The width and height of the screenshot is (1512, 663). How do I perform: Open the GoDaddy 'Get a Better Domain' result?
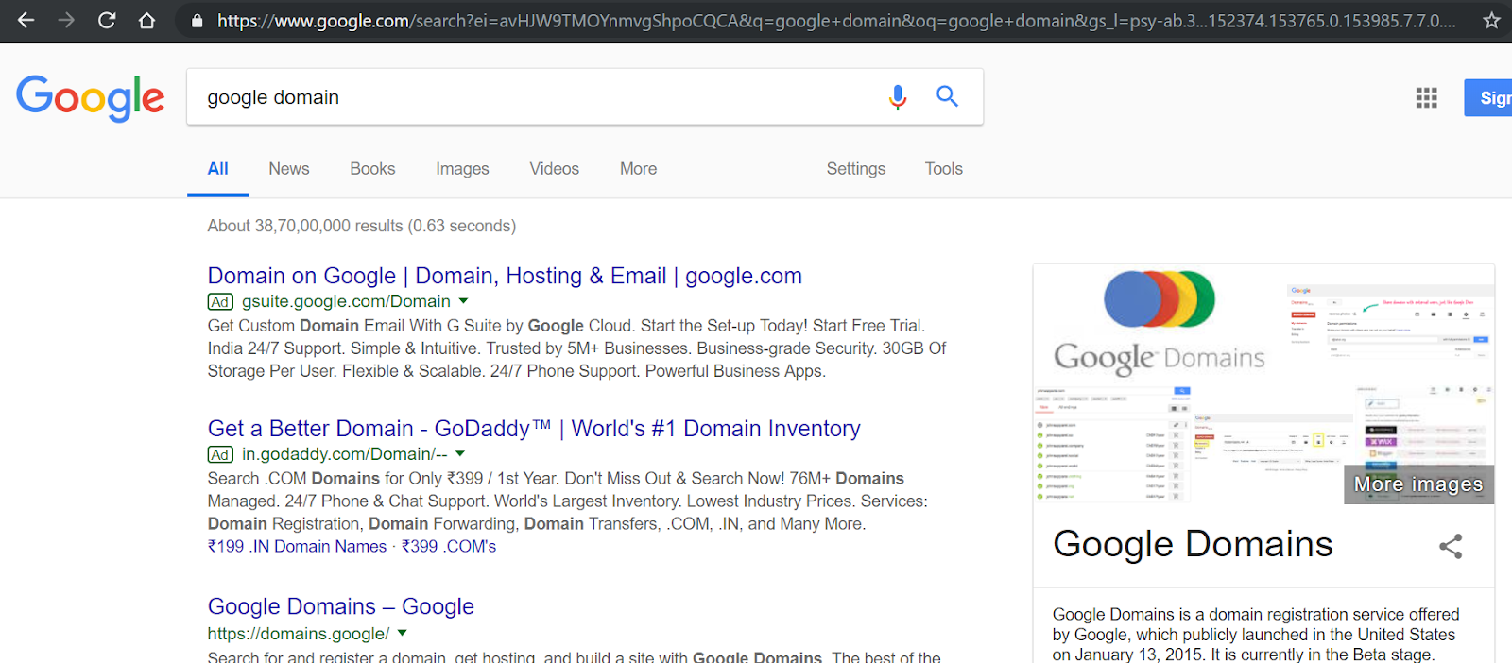pyautogui.click(x=534, y=429)
